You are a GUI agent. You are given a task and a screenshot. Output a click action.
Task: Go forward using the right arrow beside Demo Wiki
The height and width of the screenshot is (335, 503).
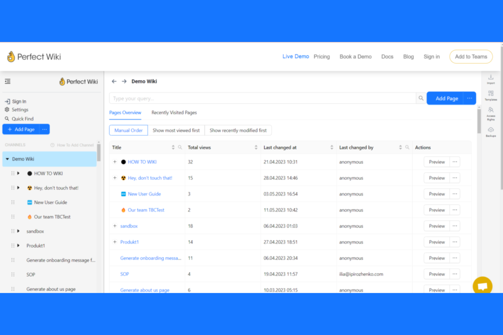(x=124, y=81)
